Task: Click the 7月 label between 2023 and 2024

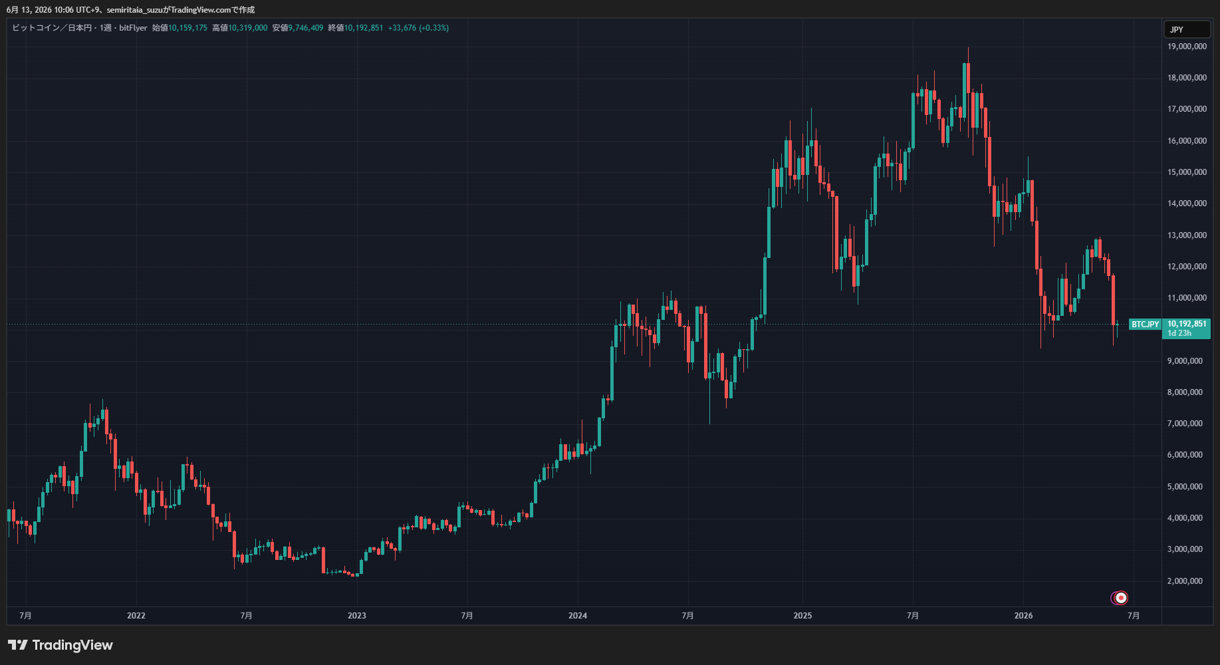Action: 467,616
